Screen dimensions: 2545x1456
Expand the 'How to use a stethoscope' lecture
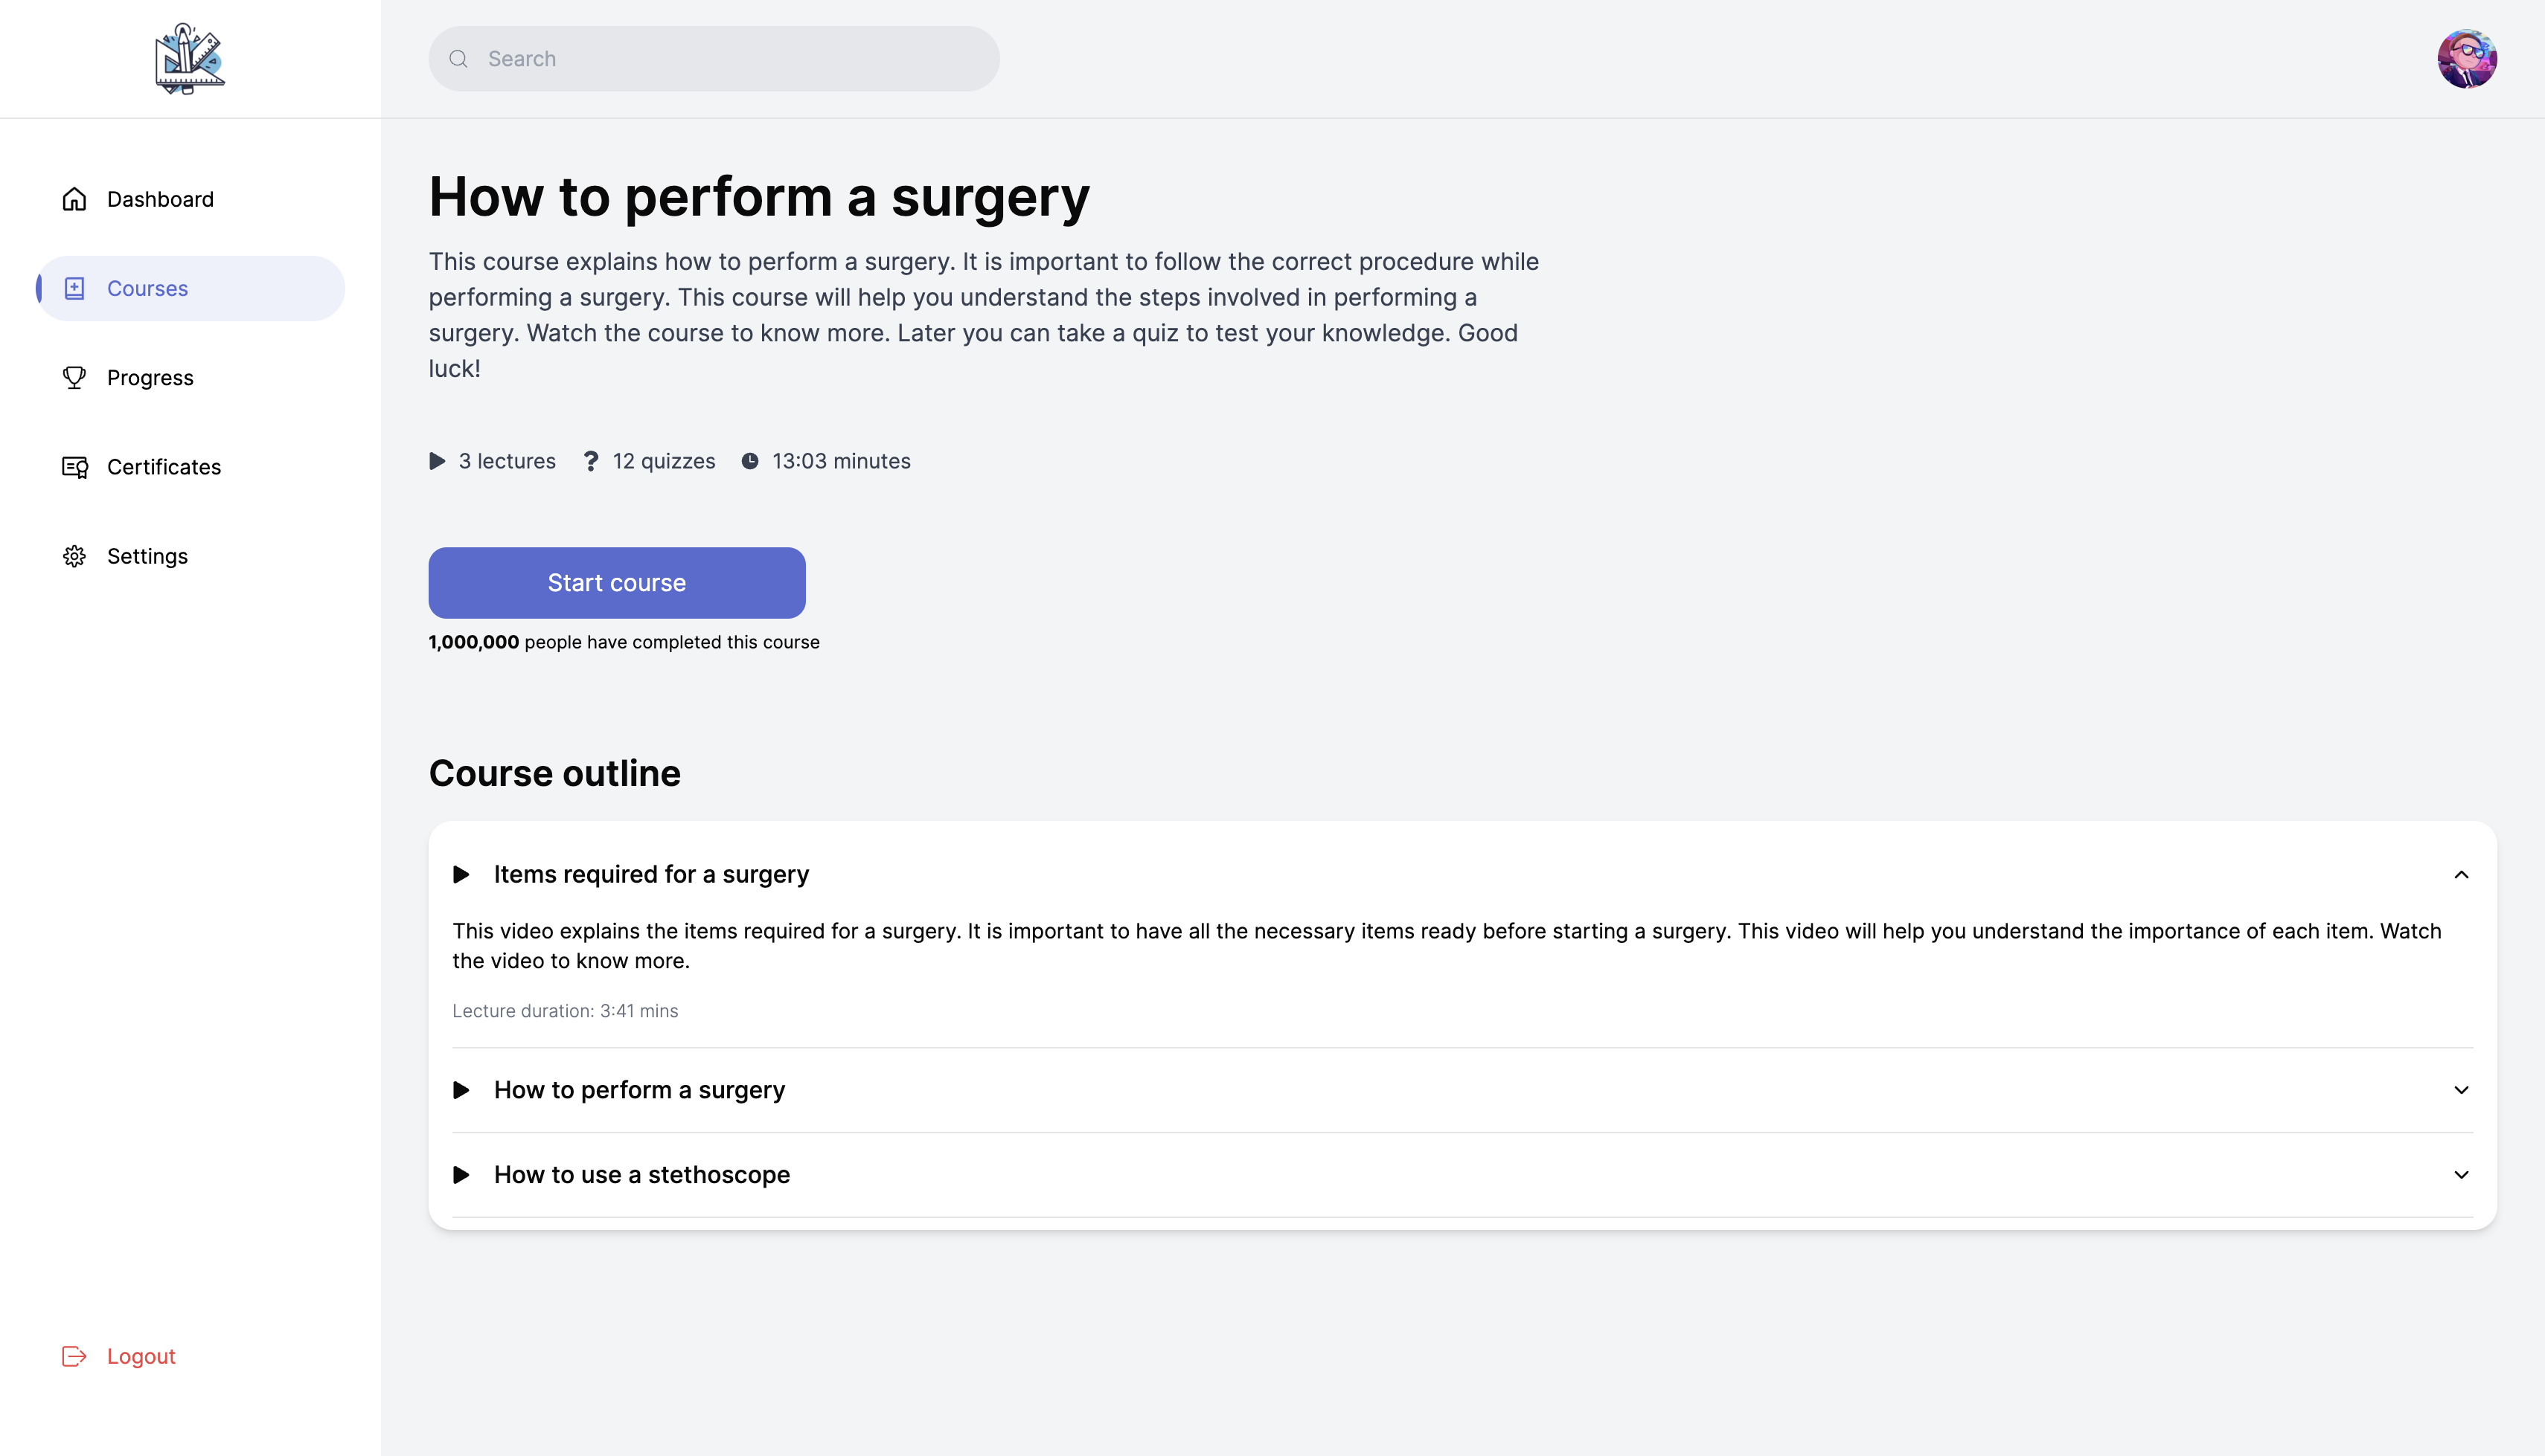tap(2461, 1175)
